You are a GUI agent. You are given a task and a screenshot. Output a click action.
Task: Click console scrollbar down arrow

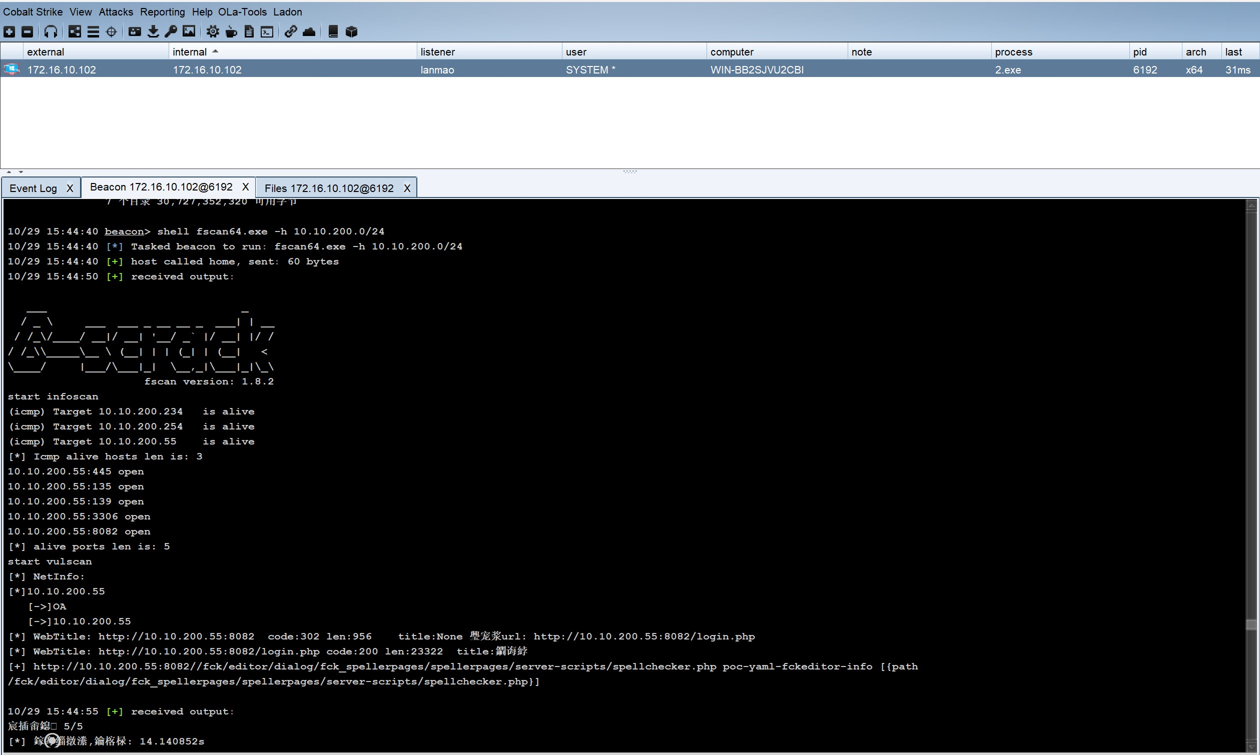(1251, 746)
